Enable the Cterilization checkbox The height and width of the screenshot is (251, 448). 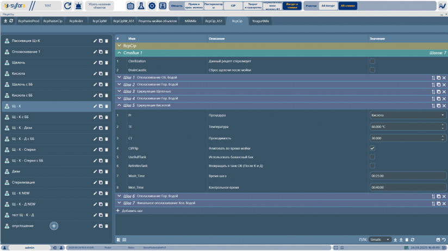(x=372, y=61)
